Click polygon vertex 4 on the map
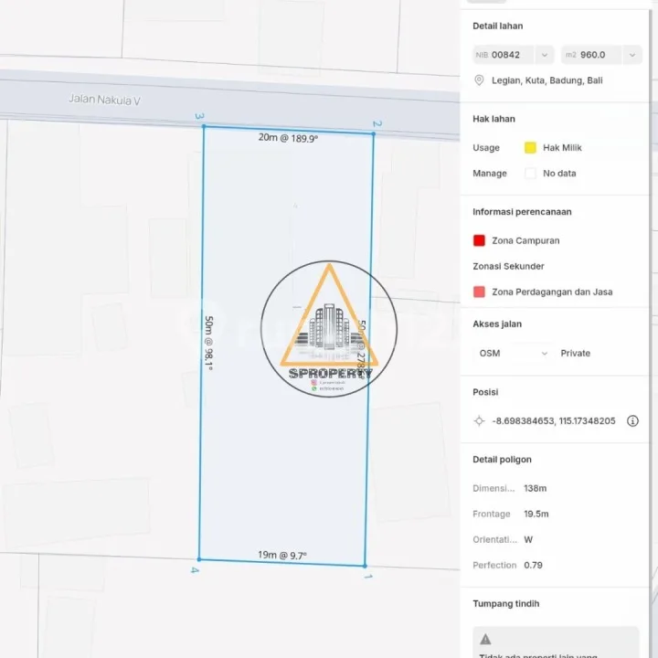658x658 pixels. [199, 559]
